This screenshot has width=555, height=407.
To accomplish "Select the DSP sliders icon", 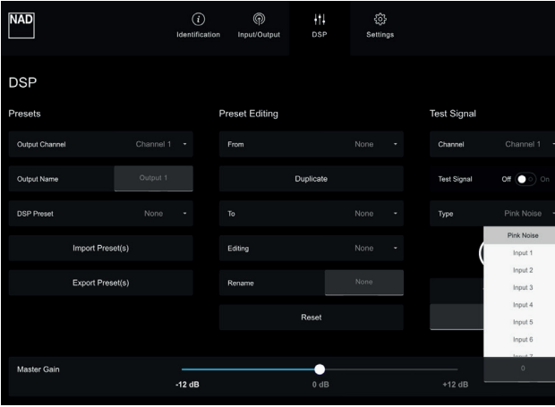I will [320, 19].
